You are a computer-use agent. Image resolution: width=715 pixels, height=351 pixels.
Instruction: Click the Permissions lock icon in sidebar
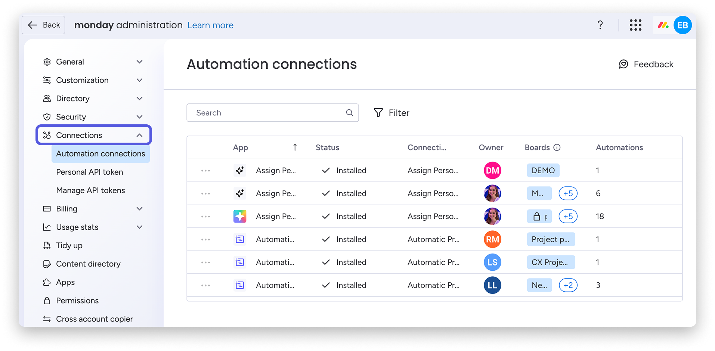[47, 301]
